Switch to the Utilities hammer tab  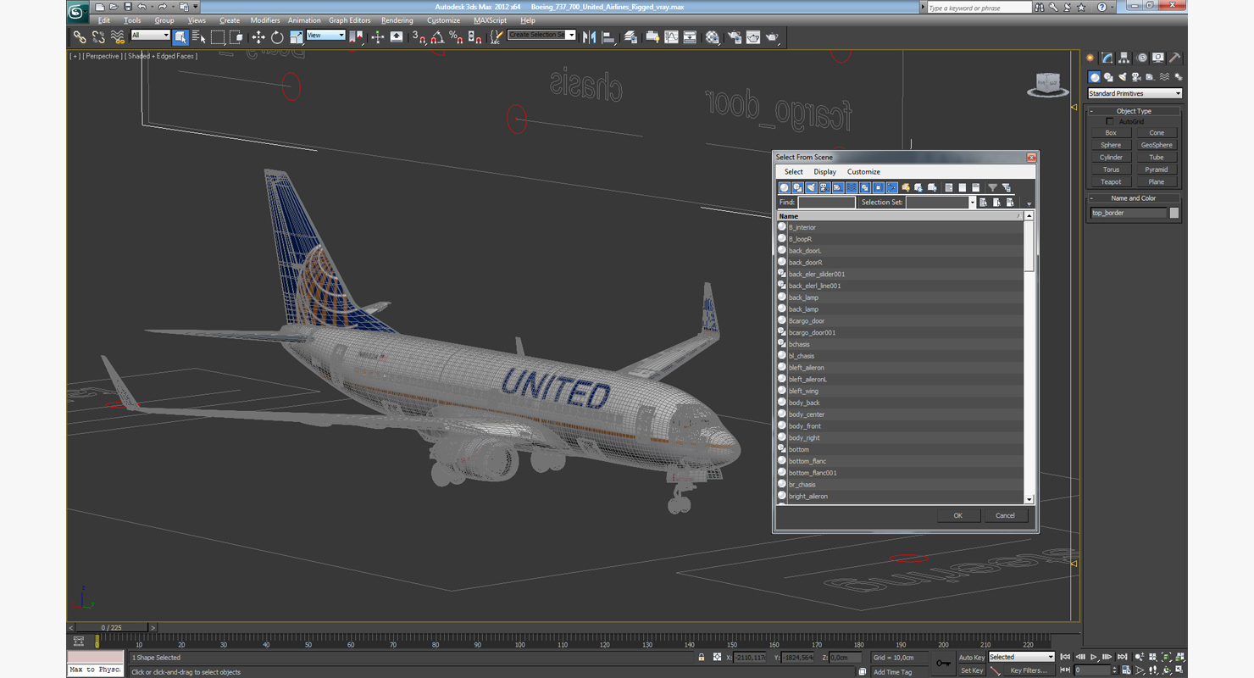pyautogui.click(x=1175, y=58)
